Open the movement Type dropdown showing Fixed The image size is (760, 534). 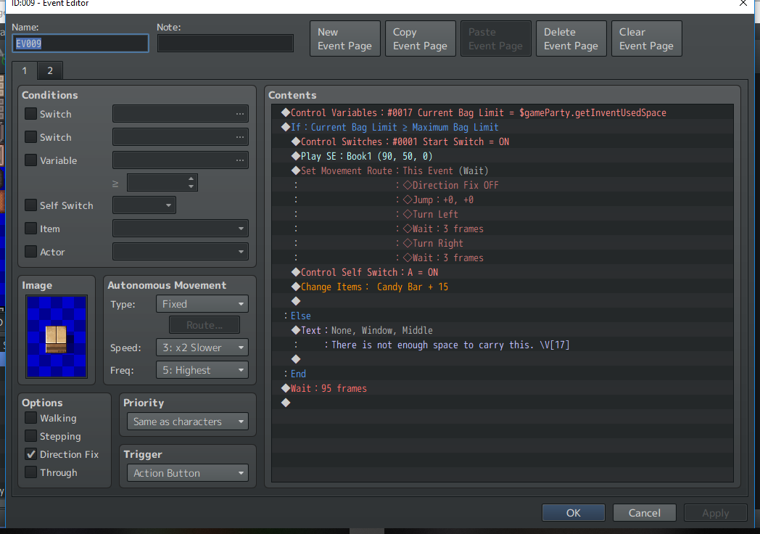(x=202, y=304)
